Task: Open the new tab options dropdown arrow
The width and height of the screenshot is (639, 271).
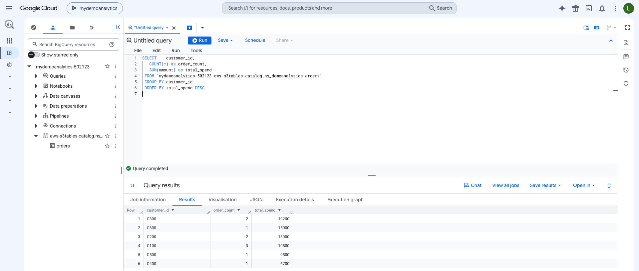Action: tap(202, 28)
